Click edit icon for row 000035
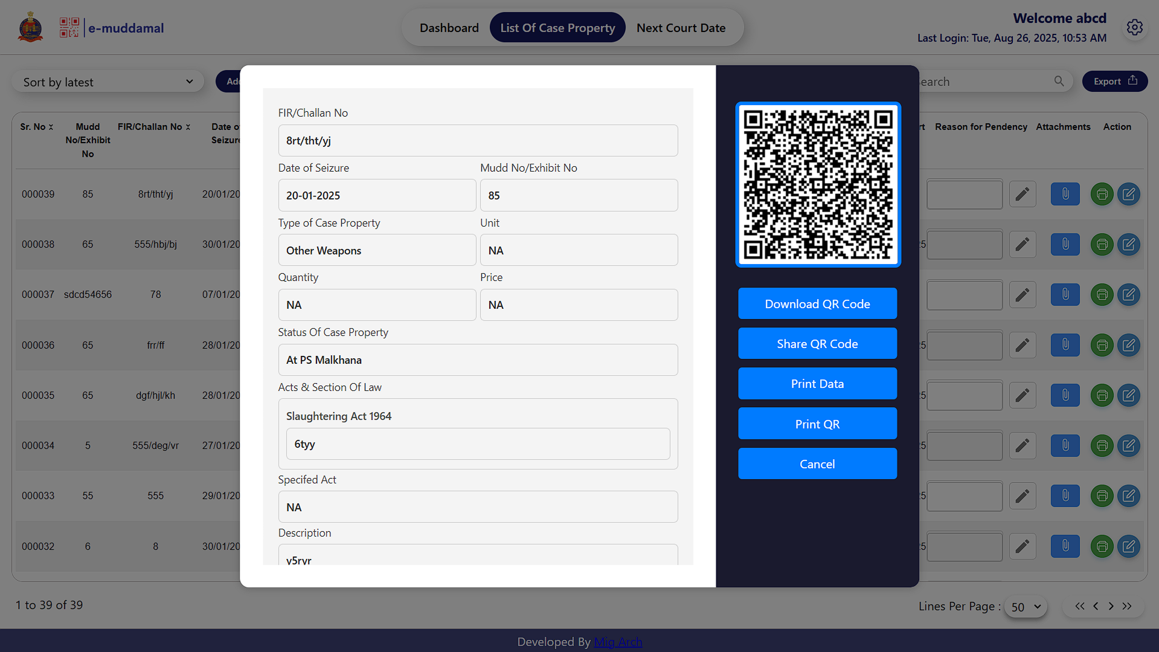 1128,395
